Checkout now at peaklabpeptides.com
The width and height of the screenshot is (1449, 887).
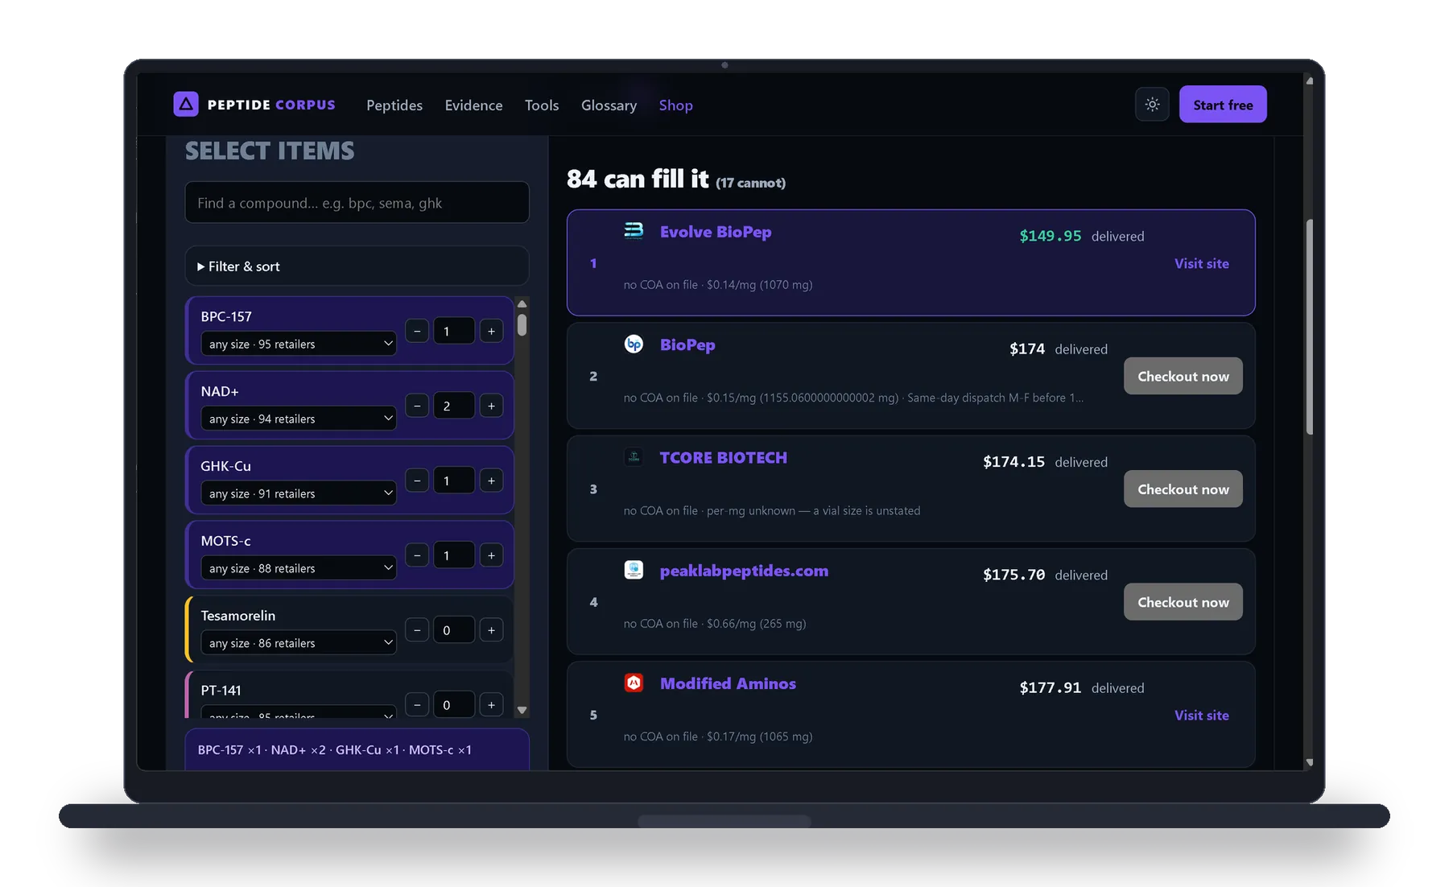click(x=1183, y=601)
